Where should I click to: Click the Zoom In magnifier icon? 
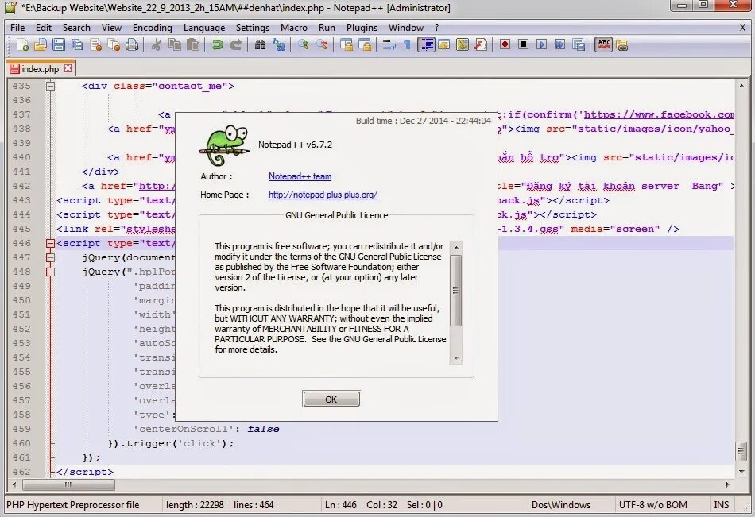pyautogui.click(x=303, y=45)
